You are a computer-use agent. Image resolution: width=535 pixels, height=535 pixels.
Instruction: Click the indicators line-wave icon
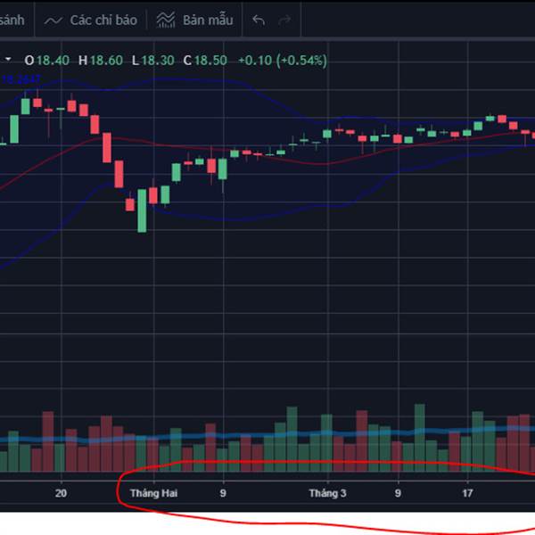point(53,21)
